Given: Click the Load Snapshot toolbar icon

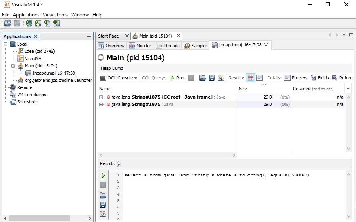Looking at the screenshot, I should point(8,24).
